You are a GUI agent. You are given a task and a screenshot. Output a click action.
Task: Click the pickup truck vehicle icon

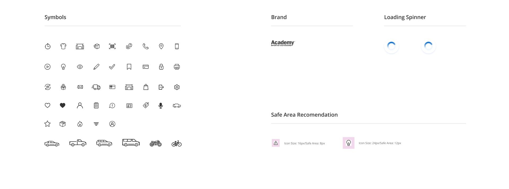coord(78,143)
